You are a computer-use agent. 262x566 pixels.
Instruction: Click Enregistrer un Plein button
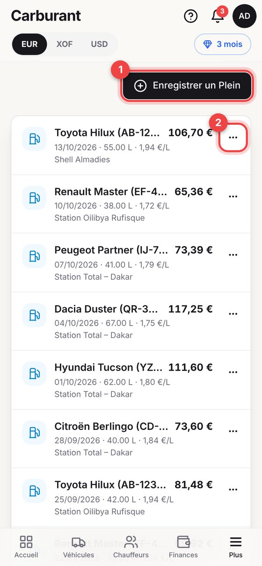click(187, 86)
